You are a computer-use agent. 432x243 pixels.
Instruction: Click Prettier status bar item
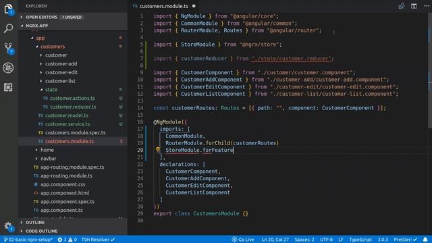405,240
